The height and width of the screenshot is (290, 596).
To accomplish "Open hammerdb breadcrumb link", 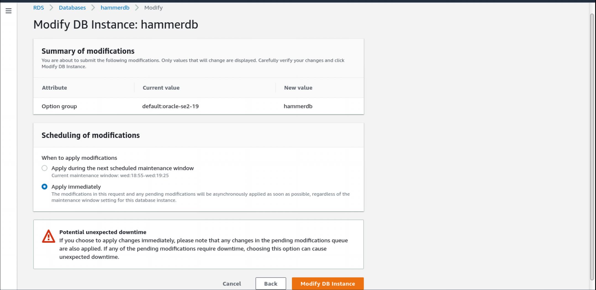I will click(115, 8).
